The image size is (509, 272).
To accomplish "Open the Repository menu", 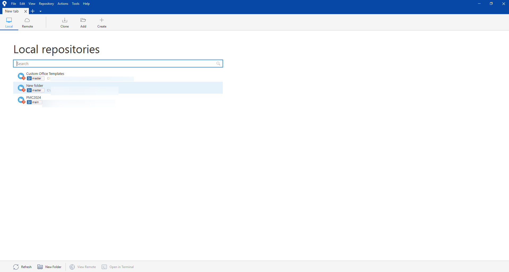I will point(46,4).
